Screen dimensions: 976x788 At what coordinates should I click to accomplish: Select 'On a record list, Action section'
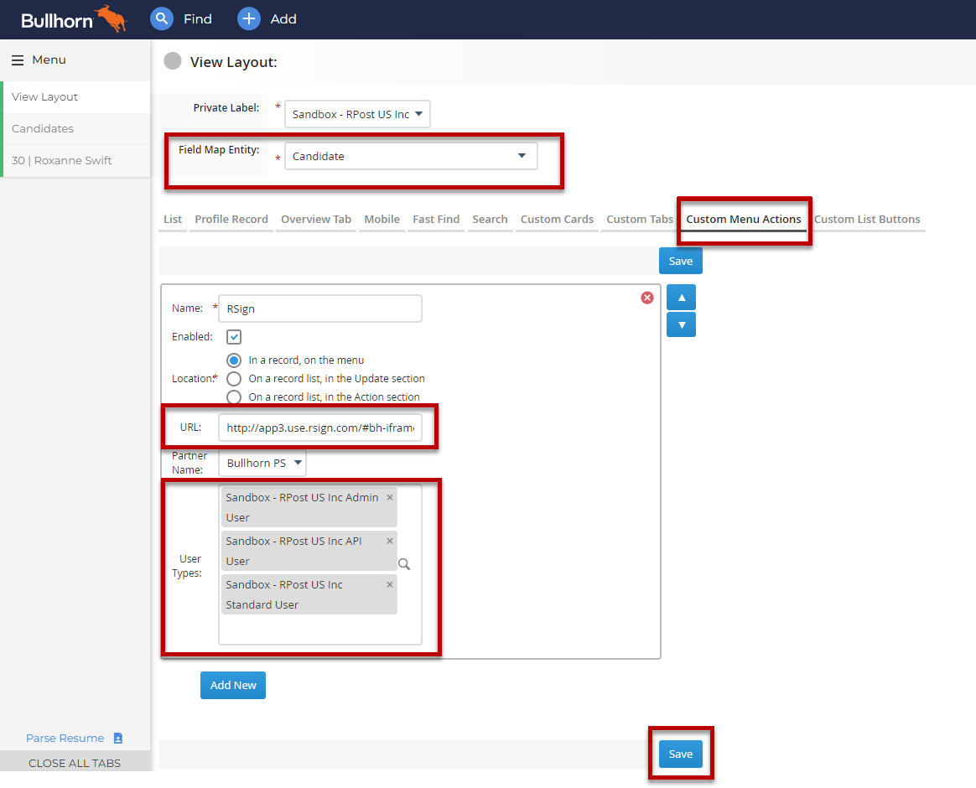234,397
